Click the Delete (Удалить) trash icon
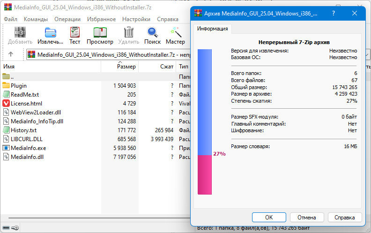Image resolution: width=371 pixels, height=233 pixels. click(x=129, y=32)
